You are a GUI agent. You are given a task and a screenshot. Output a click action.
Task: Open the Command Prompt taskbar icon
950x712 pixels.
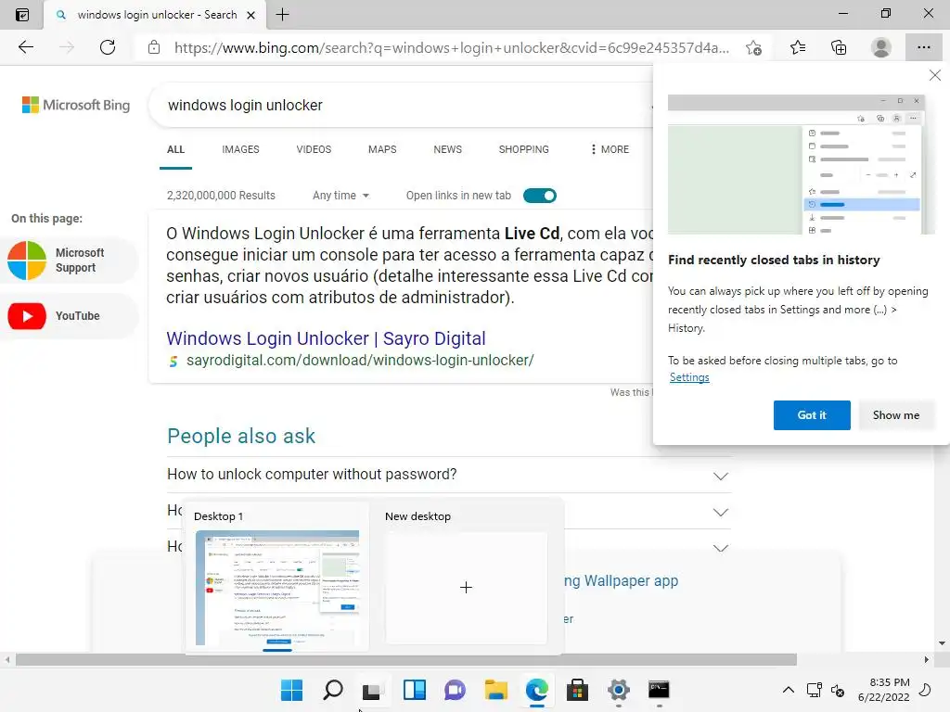659,690
